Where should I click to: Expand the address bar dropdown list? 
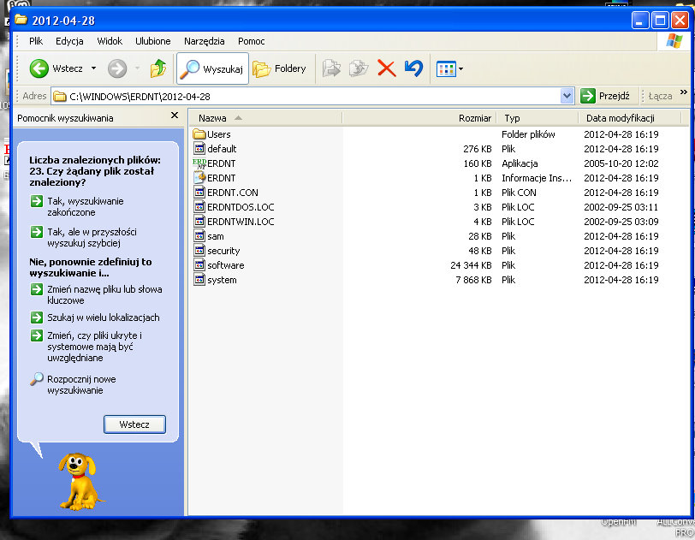click(x=567, y=96)
